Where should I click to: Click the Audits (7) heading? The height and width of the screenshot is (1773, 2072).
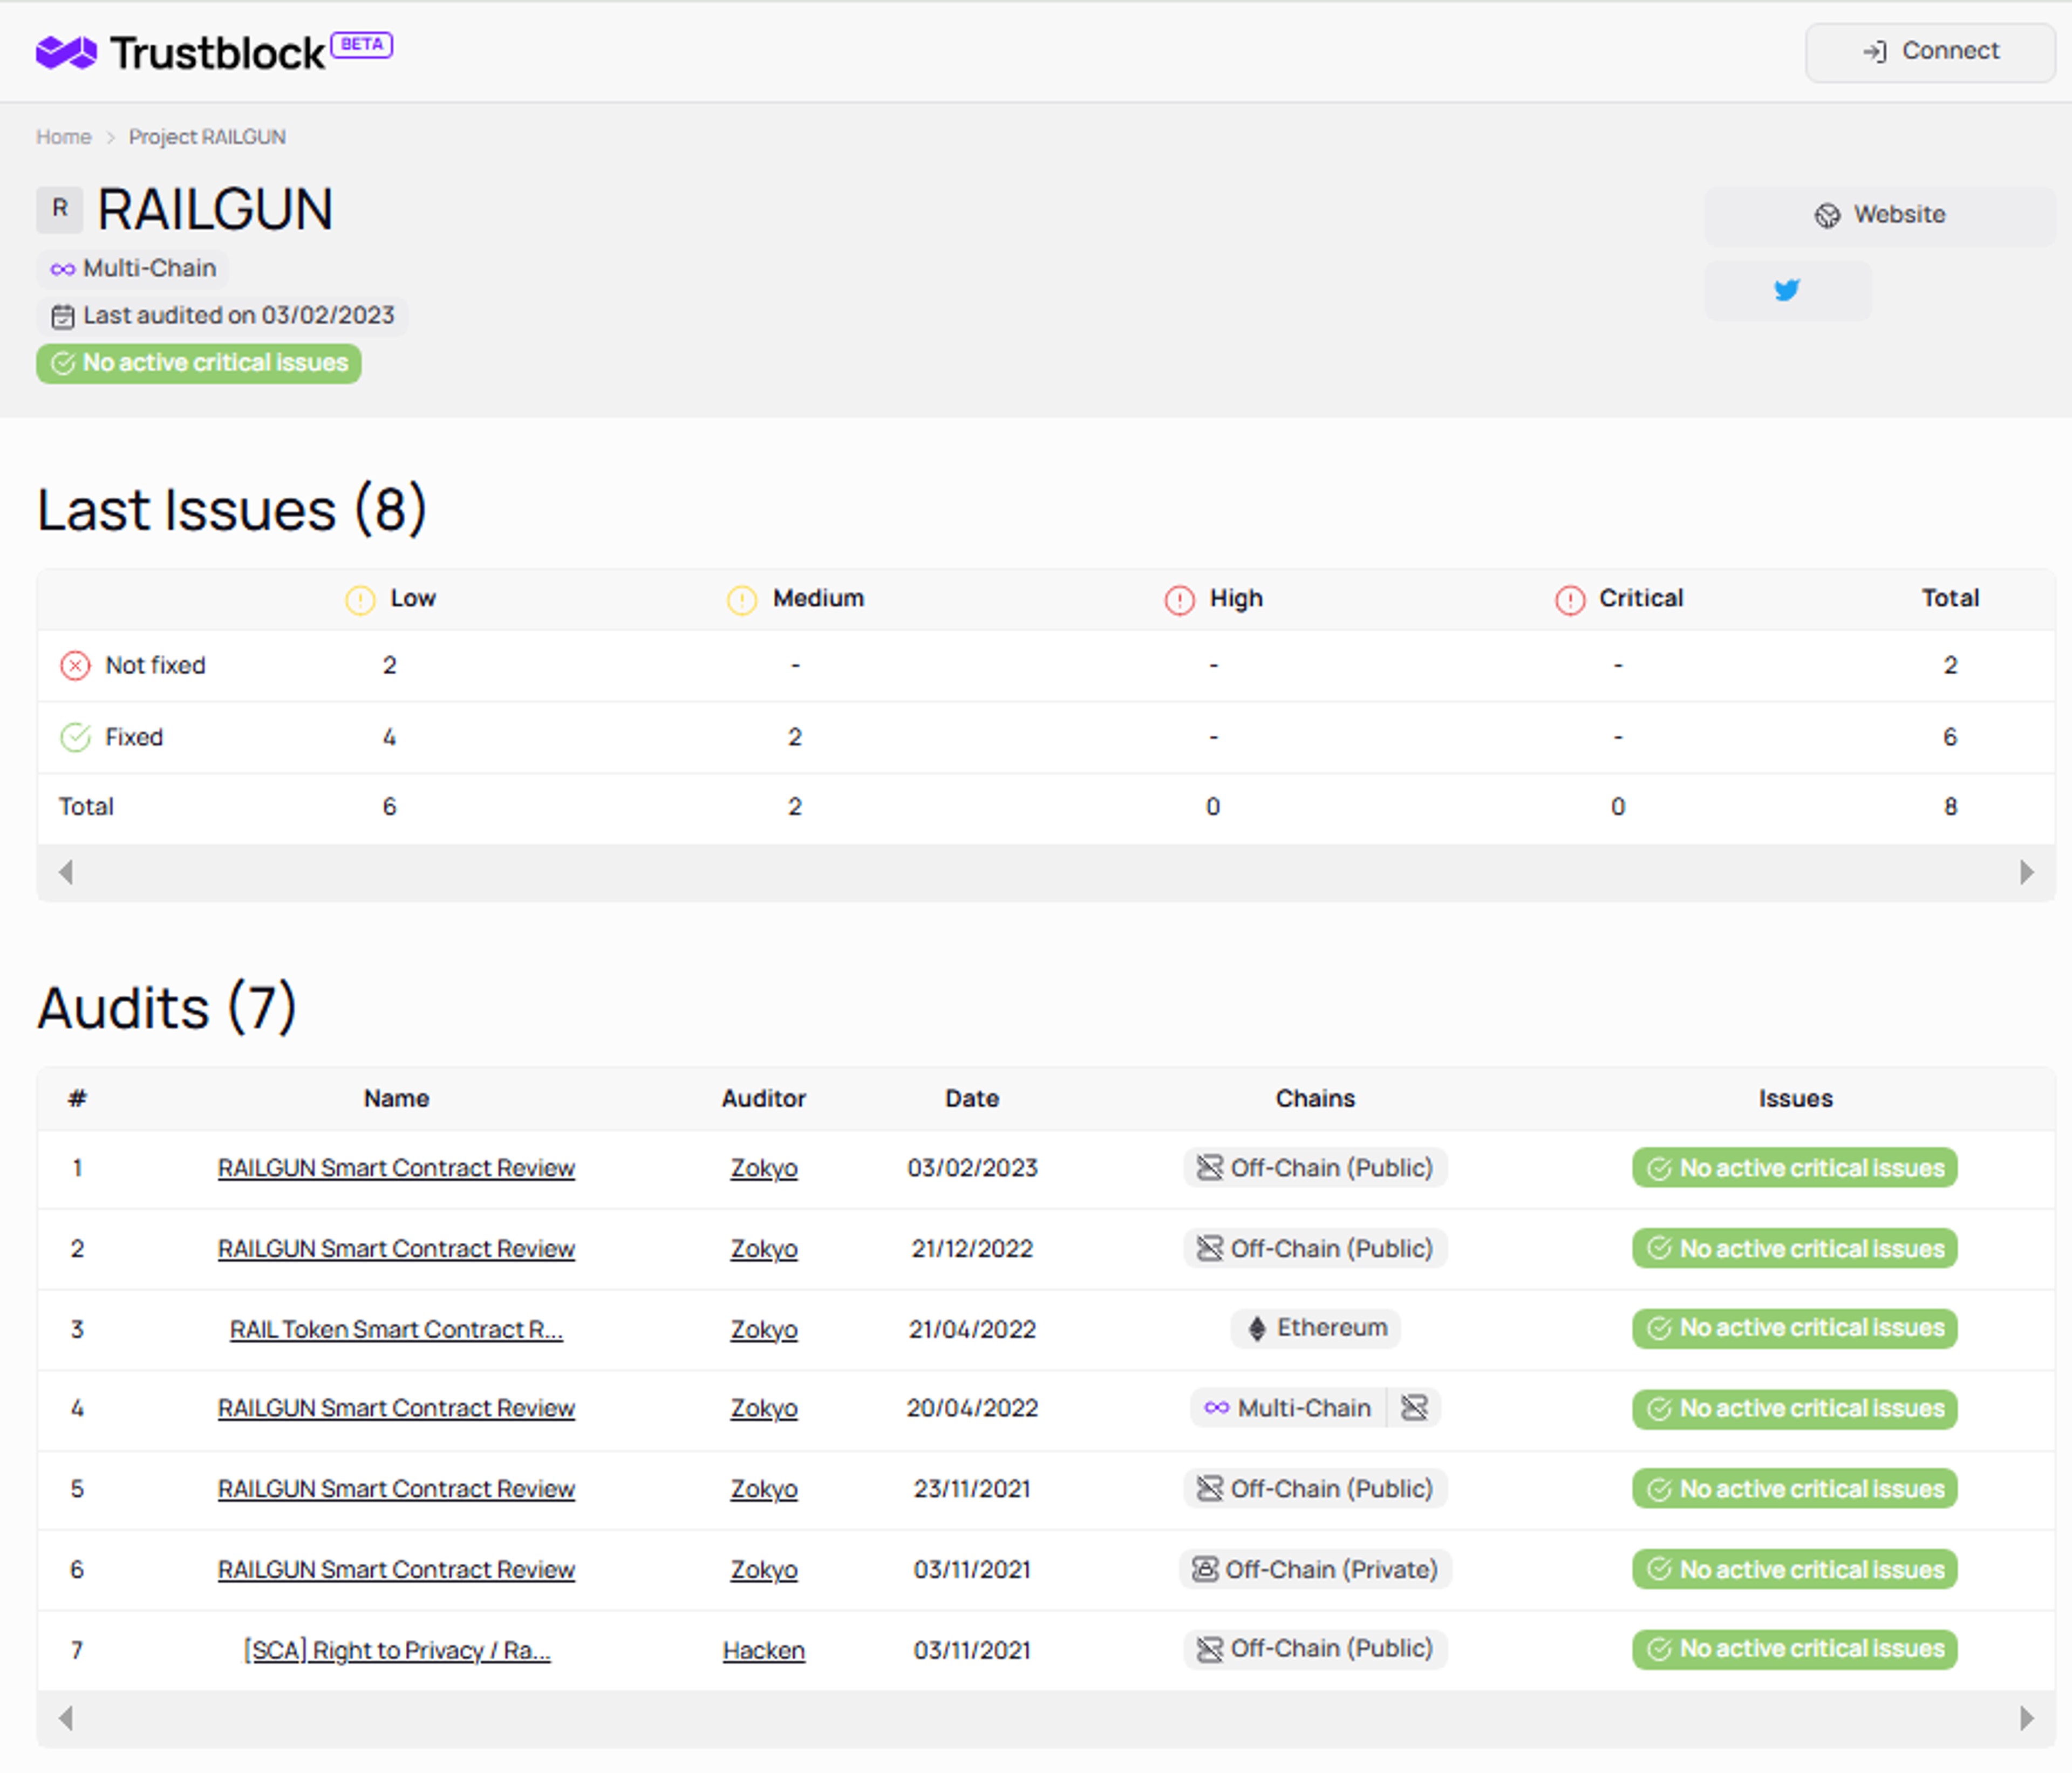pos(167,1008)
